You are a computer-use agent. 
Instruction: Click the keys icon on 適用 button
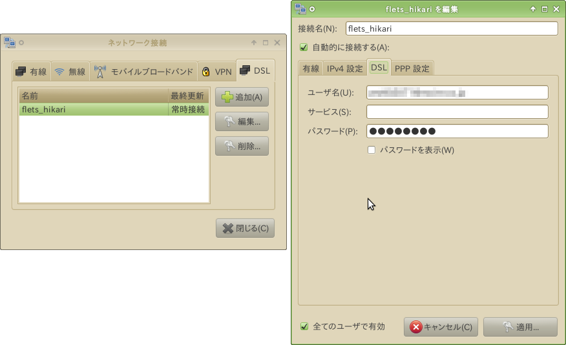tap(508, 327)
